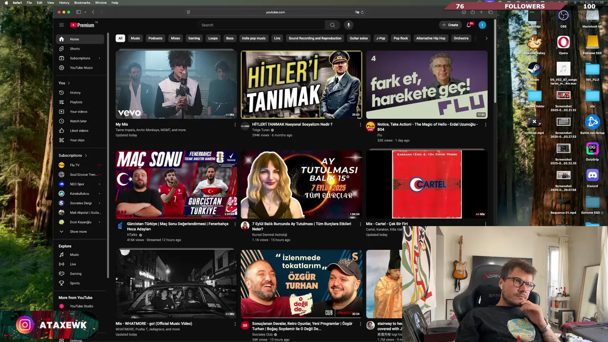Open NEO Spor subscription channel
The image size is (608, 342).
tap(80, 184)
